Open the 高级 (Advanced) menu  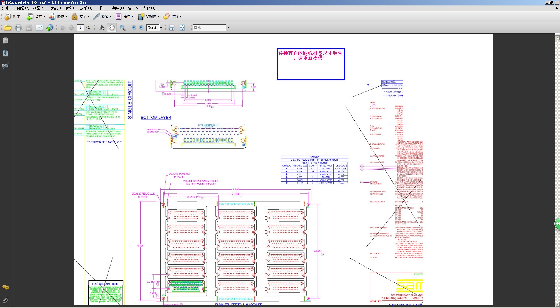118,8
